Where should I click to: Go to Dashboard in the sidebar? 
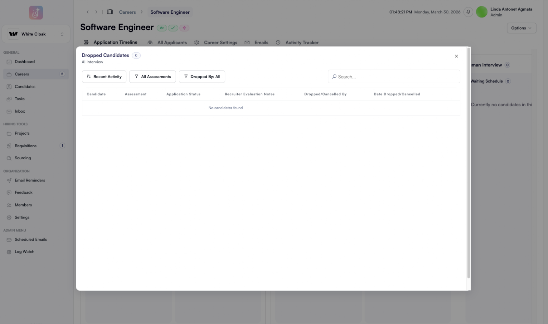[x=25, y=62]
